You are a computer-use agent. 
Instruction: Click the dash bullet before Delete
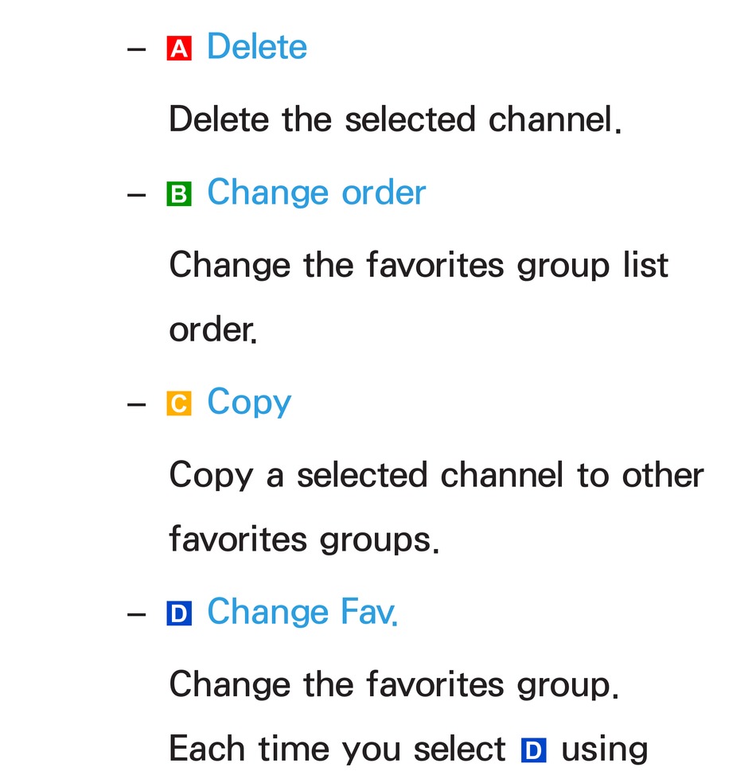[136, 49]
